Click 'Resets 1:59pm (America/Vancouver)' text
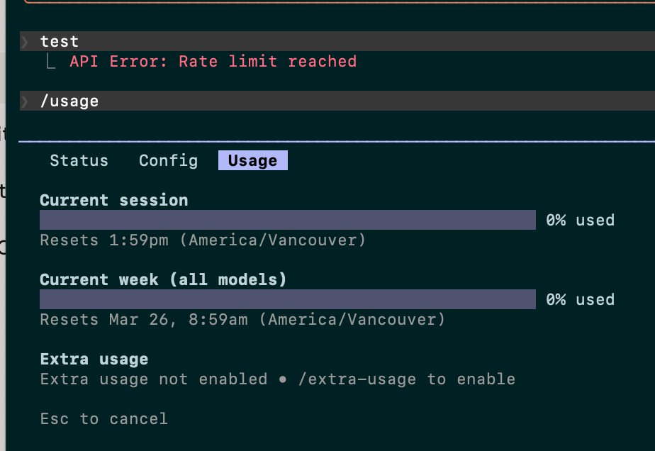 (203, 240)
